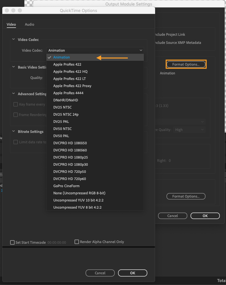The height and width of the screenshot is (285, 226).
Task: Click the start timecode value field
Action: coord(57,242)
